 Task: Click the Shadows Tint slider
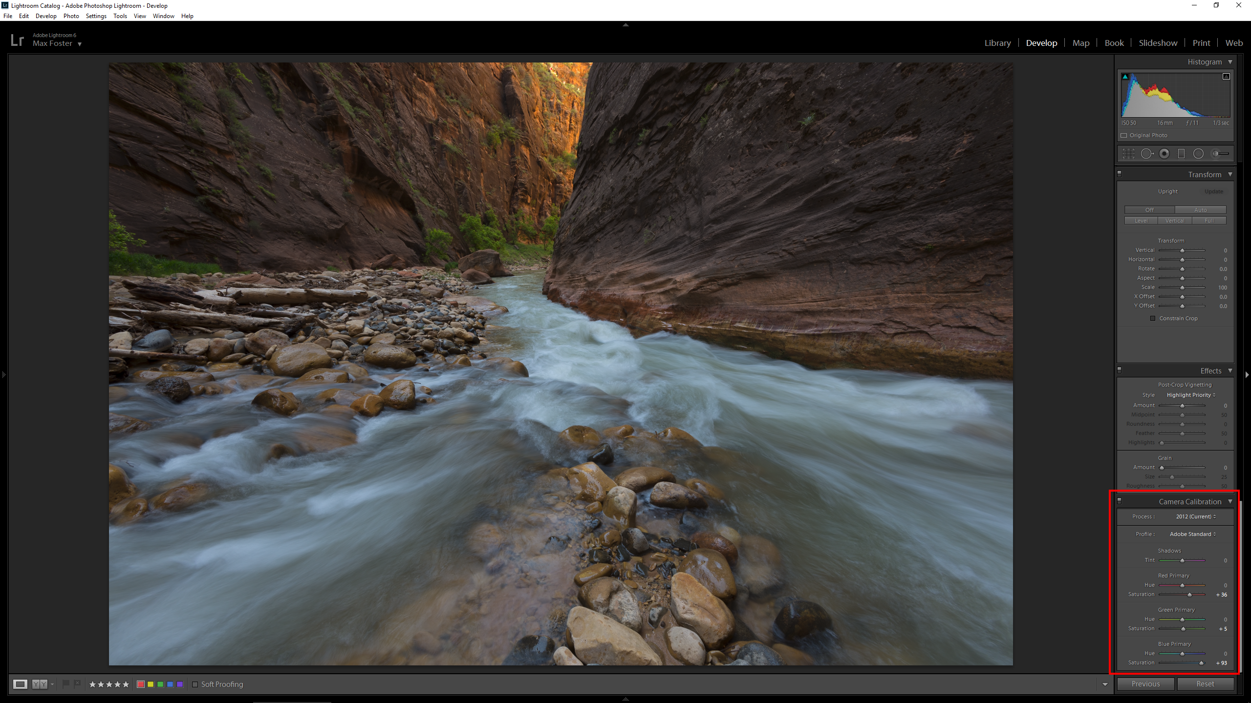pos(1182,560)
